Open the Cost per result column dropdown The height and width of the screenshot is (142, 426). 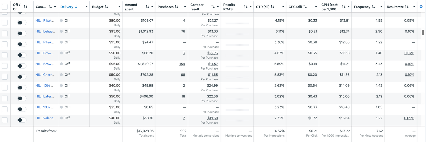218,7
